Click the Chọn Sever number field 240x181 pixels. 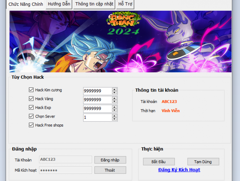pos(98,117)
